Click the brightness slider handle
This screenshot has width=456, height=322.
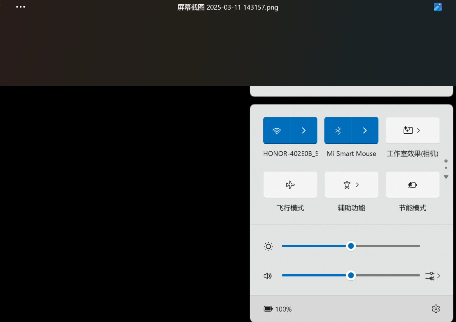351,246
